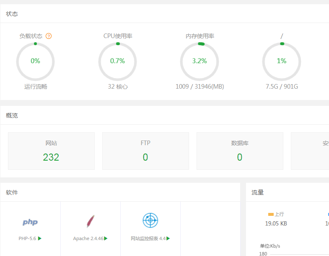
Task: Click the CPU使用率 label
Action: (118, 36)
